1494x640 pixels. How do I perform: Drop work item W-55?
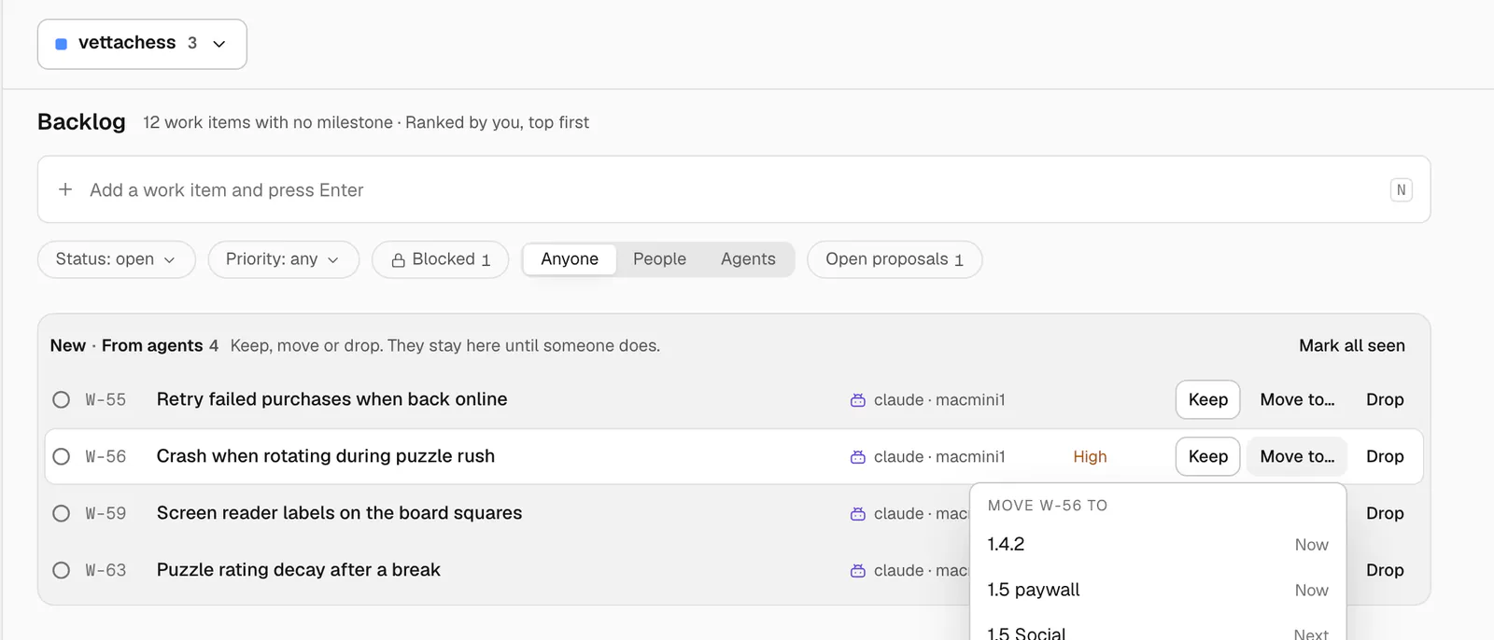click(x=1385, y=399)
